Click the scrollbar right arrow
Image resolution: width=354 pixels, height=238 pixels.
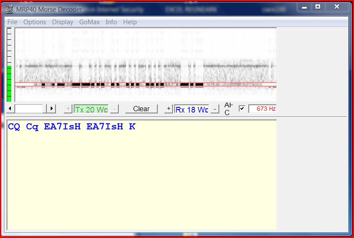coord(52,109)
